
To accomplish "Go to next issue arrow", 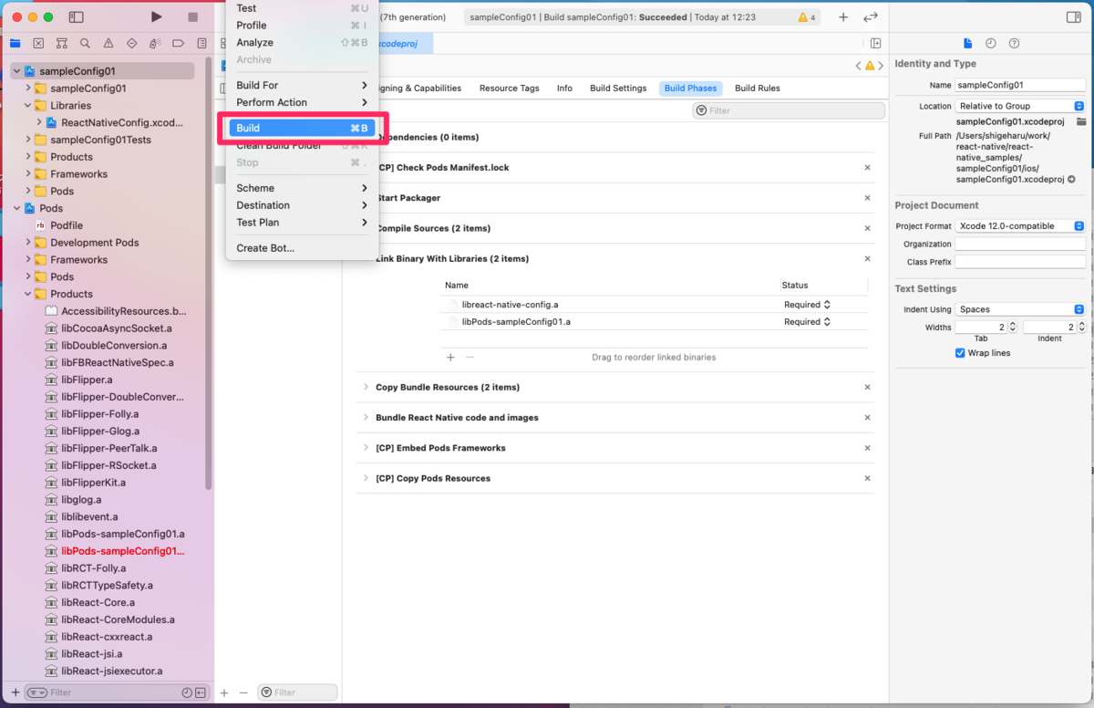I will coord(881,66).
